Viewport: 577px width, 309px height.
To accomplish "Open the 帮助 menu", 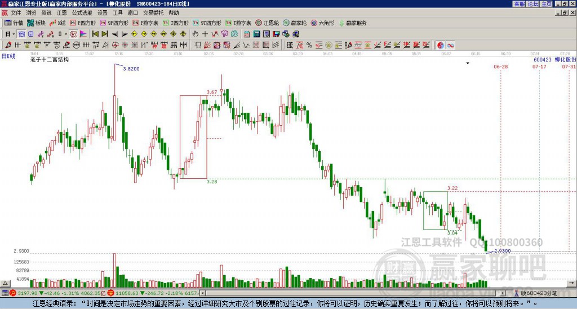I will [x=174, y=13].
